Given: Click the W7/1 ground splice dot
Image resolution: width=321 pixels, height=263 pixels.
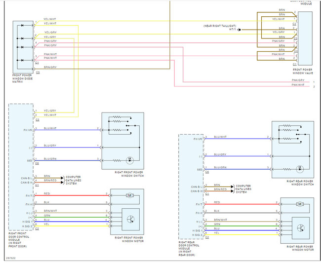Looking at the screenshot, I should coord(239,30).
